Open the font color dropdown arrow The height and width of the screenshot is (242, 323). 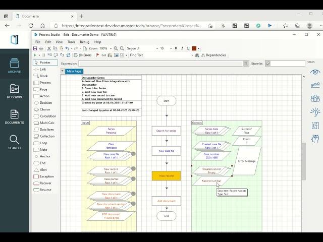pos(198,48)
